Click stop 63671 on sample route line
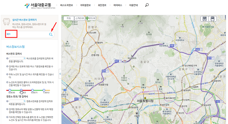 [33, 90]
